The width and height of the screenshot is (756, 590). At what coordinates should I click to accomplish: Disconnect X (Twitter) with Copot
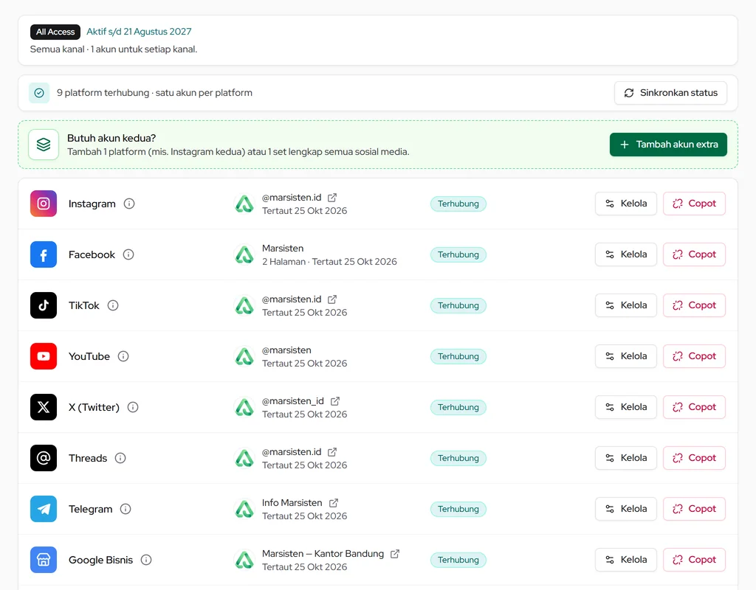(x=694, y=407)
